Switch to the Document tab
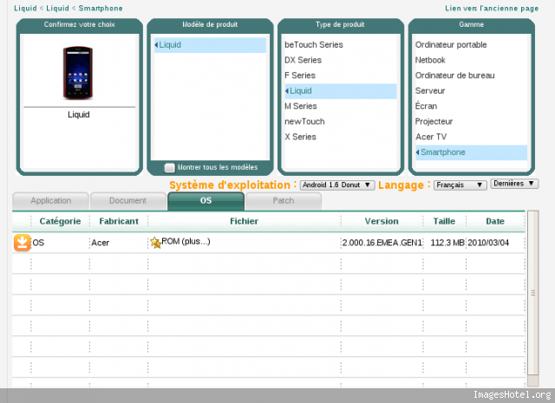The image size is (555, 403). coord(127,201)
